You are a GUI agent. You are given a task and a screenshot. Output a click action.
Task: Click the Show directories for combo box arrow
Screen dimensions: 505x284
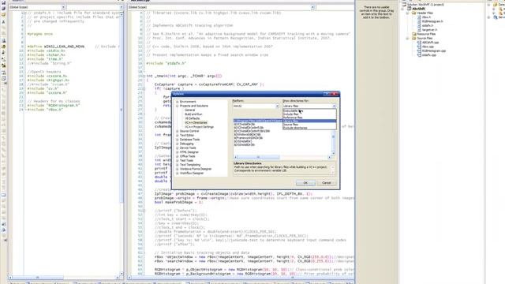tap(334, 106)
